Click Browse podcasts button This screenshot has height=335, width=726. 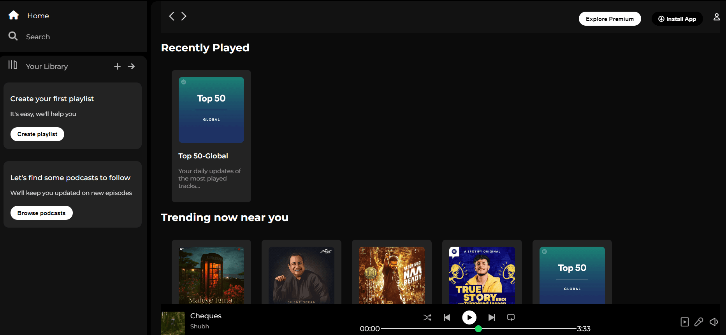[41, 213]
